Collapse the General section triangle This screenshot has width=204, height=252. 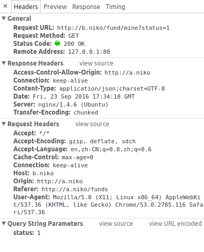pos(4,18)
